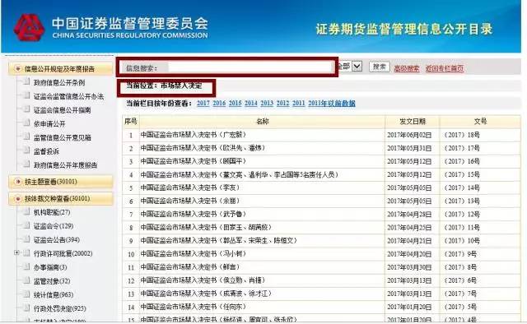Expand the 行政许可批复(20002) tree node

[16, 252]
